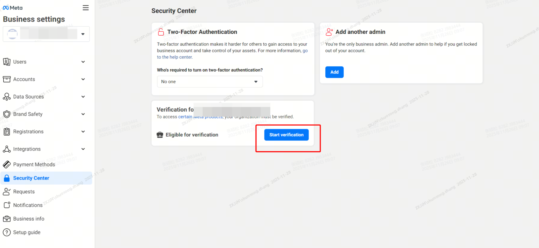The height and width of the screenshot is (248, 539).
Task: Click the Meta logo
Action: click(13, 8)
